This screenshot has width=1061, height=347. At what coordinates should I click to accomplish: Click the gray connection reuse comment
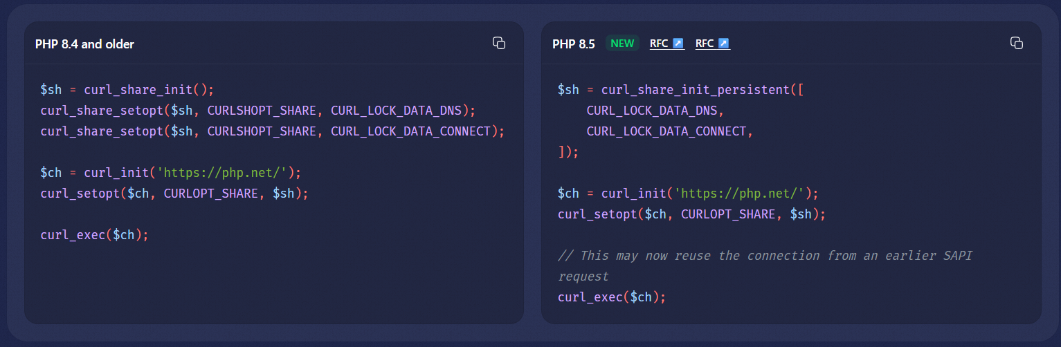point(765,256)
